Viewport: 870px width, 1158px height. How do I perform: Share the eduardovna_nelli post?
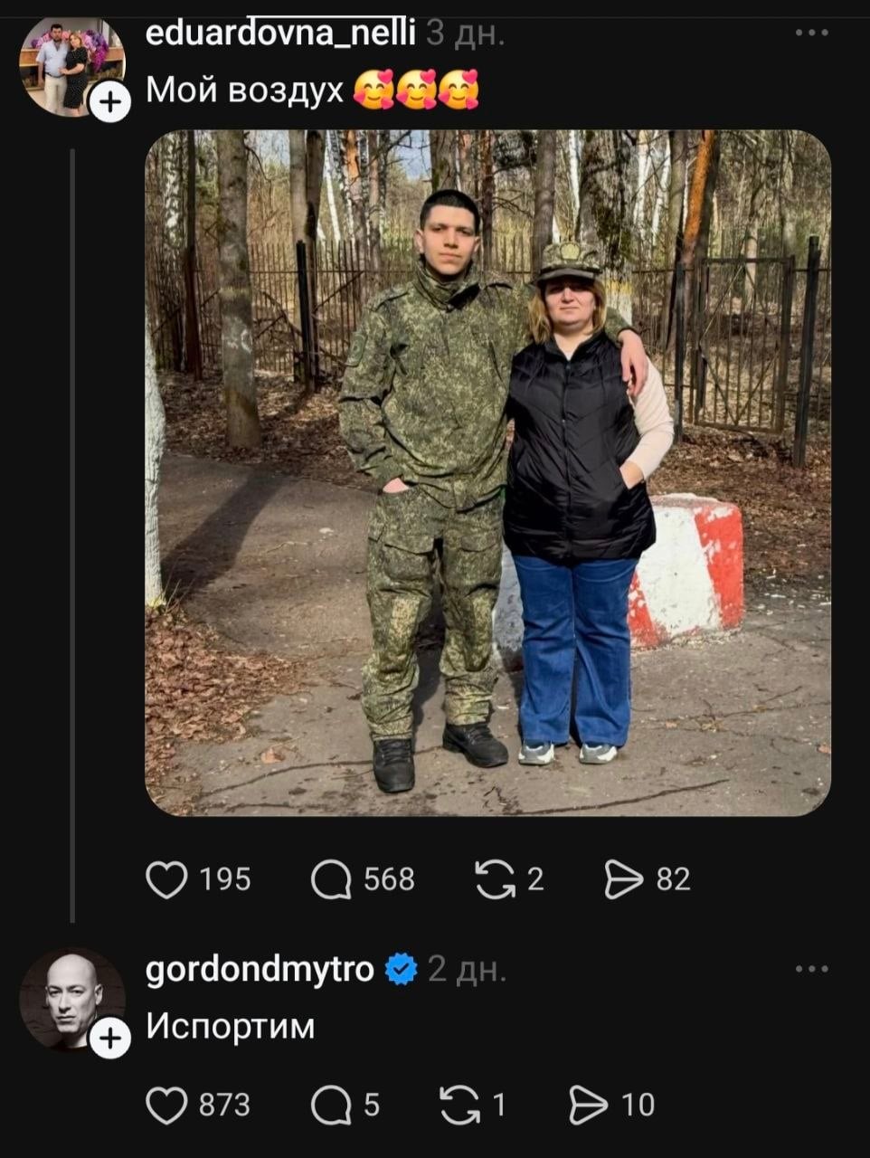point(623,879)
